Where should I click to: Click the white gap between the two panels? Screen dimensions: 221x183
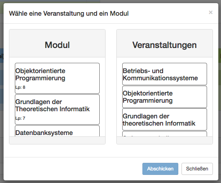point(111,87)
